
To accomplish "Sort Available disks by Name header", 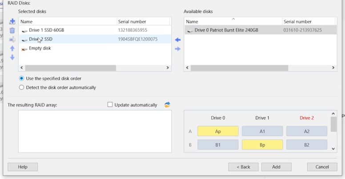I will [233, 22].
